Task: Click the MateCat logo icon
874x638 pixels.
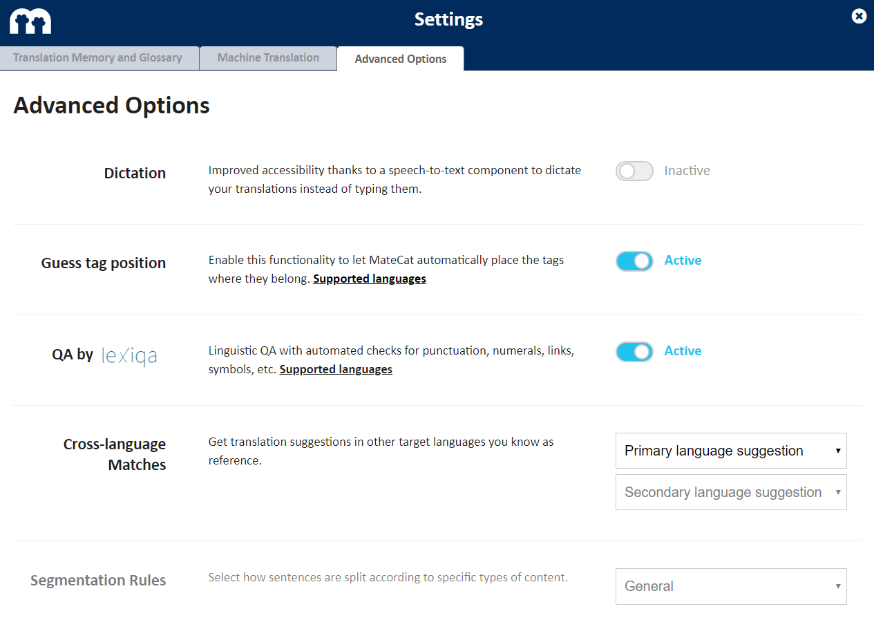Action: tap(30, 21)
